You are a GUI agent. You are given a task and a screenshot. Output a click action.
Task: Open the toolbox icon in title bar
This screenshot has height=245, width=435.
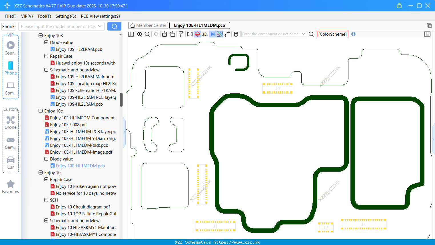[399, 6]
